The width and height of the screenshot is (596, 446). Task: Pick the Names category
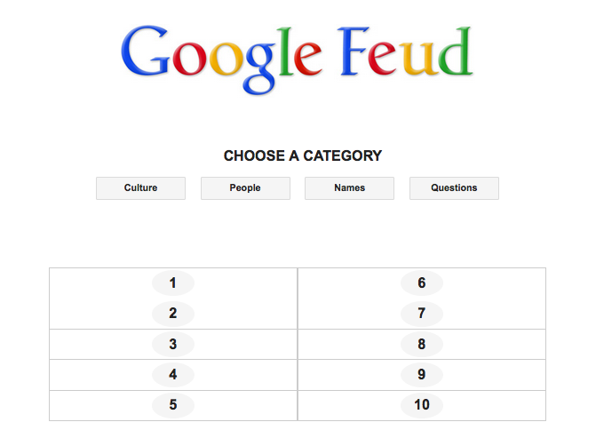click(x=349, y=188)
